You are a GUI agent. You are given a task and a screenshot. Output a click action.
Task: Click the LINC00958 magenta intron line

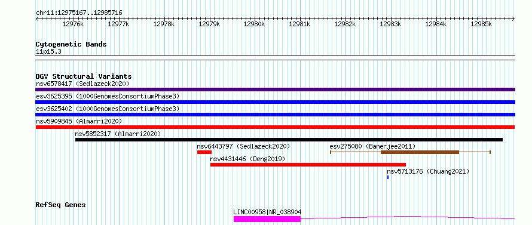click(x=408, y=218)
